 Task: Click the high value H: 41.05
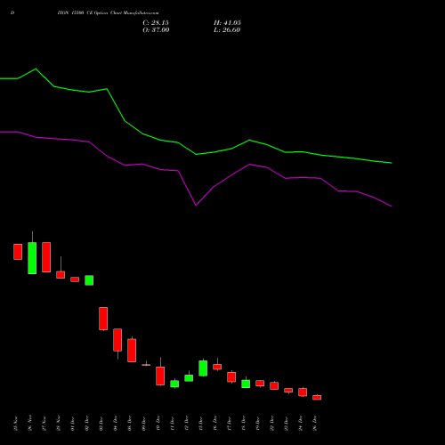click(227, 23)
